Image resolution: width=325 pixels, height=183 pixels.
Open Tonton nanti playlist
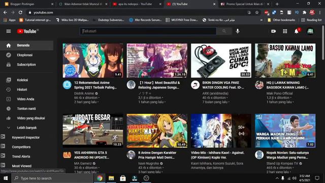click(27, 108)
